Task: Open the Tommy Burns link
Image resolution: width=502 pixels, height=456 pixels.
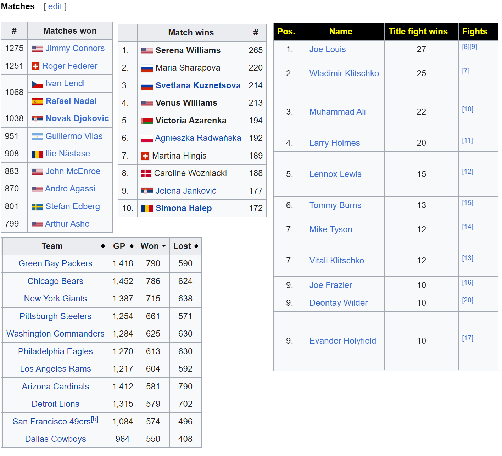Action: pyautogui.click(x=335, y=205)
